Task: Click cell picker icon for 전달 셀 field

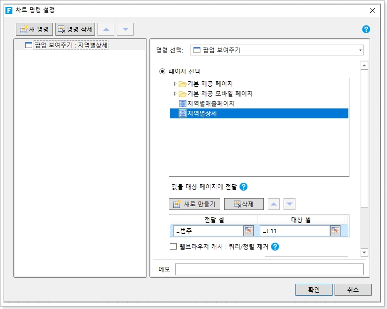Action: click(x=248, y=231)
